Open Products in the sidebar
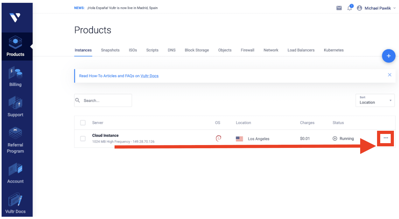This screenshot has width=399, height=219. pos(16,47)
